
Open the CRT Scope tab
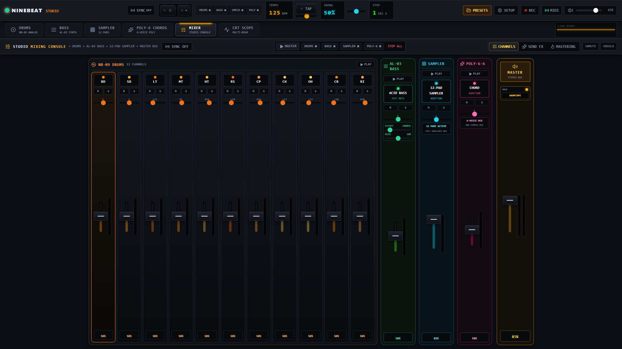click(239, 30)
